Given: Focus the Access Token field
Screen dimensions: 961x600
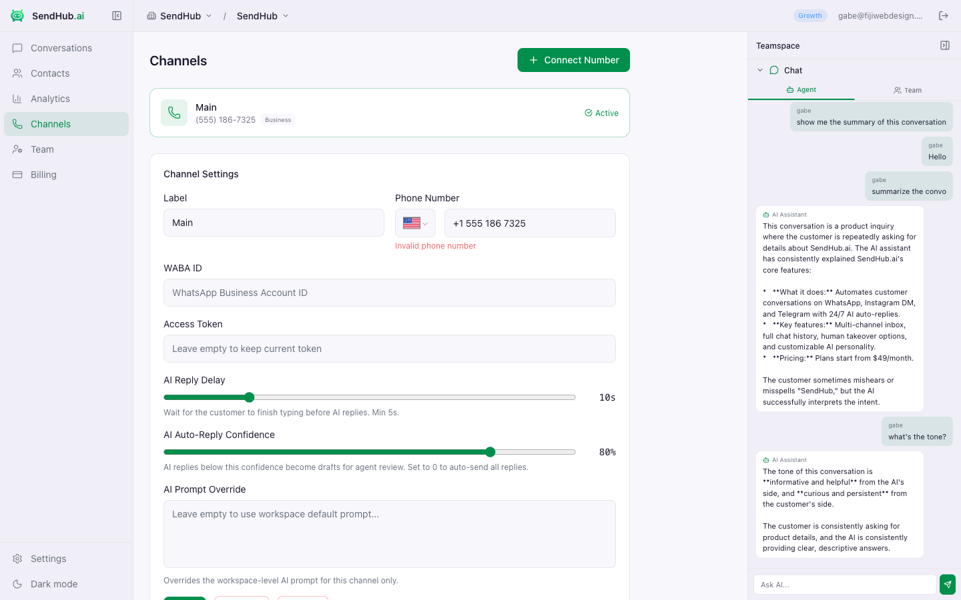Looking at the screenshot, I should 390,349.
